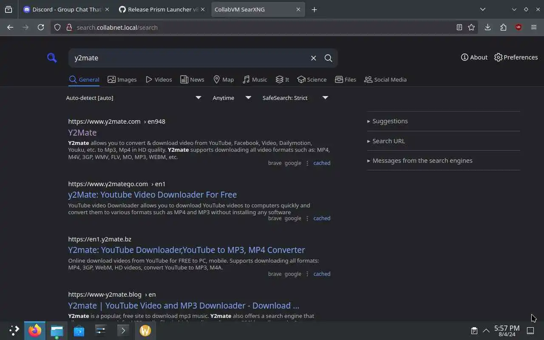Open the file manager from taskbar

(57, 330)
